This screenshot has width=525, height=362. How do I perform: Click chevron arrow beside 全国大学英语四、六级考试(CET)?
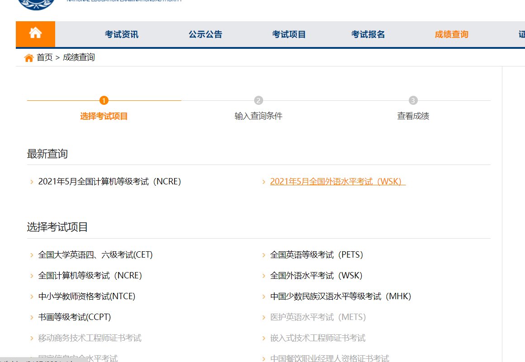[x=32, y=255]
